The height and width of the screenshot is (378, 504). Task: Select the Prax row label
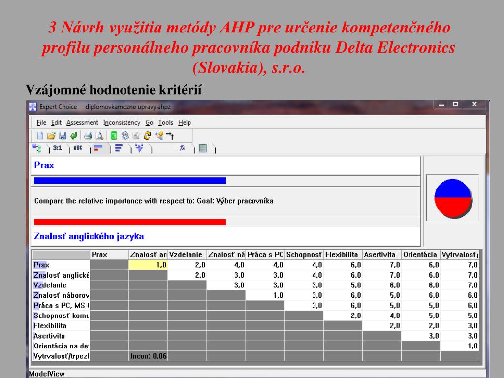pyautogui.click(x=61, y=265)
